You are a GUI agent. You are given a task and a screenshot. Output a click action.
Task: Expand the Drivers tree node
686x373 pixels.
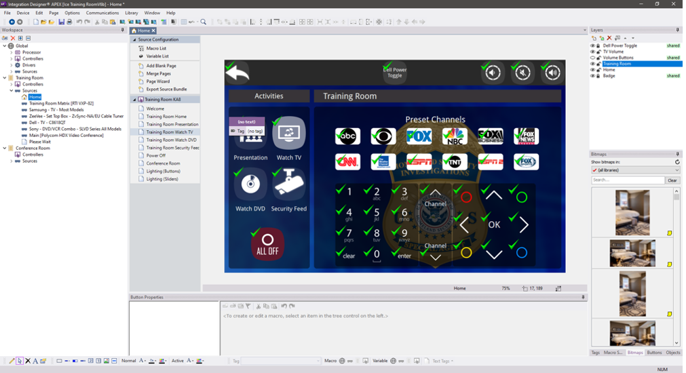click(x=12, y=65)
